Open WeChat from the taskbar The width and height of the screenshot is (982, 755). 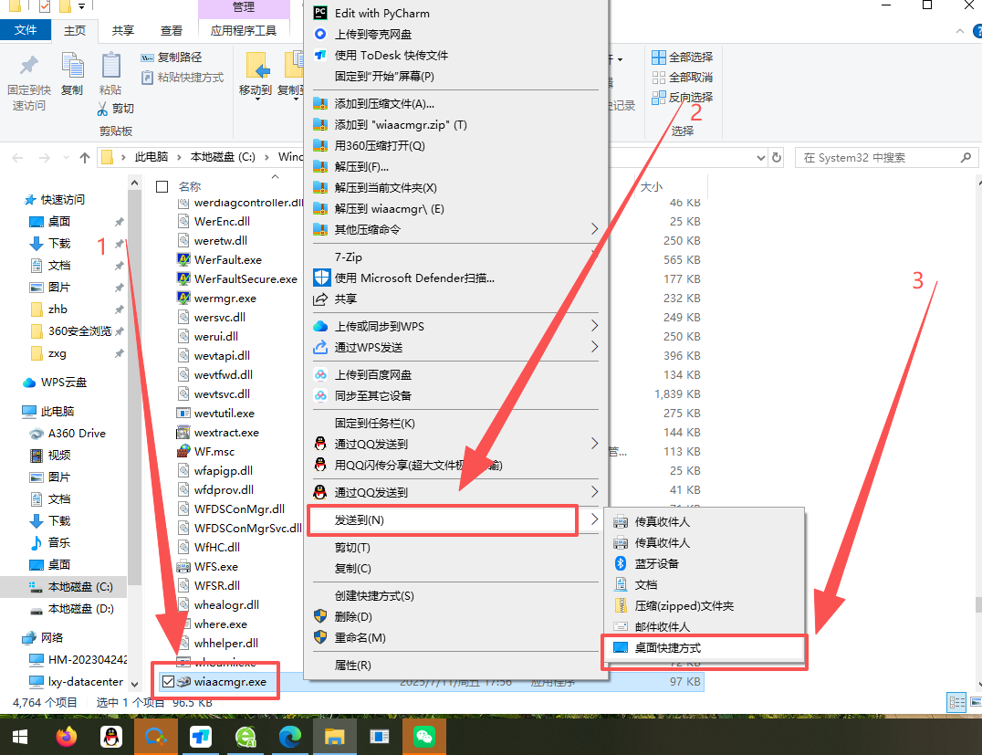[424, 736]
